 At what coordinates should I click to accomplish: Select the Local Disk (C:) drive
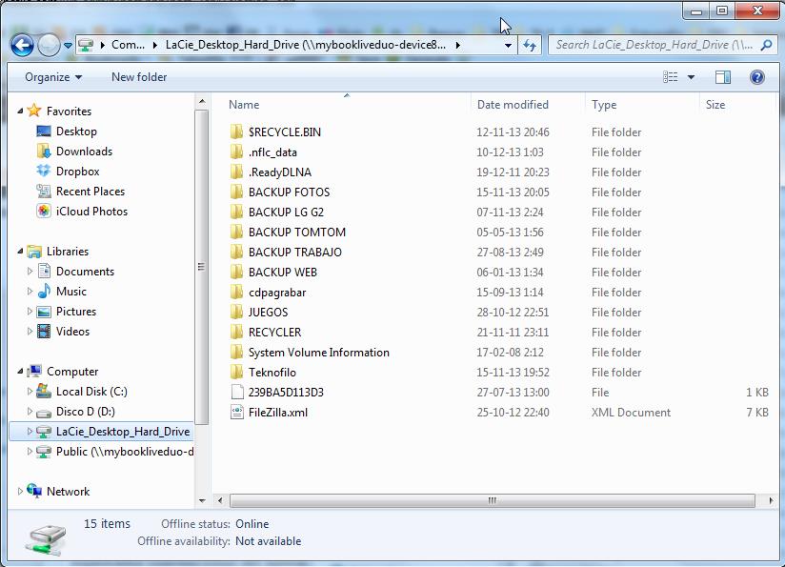pos(91,392)
